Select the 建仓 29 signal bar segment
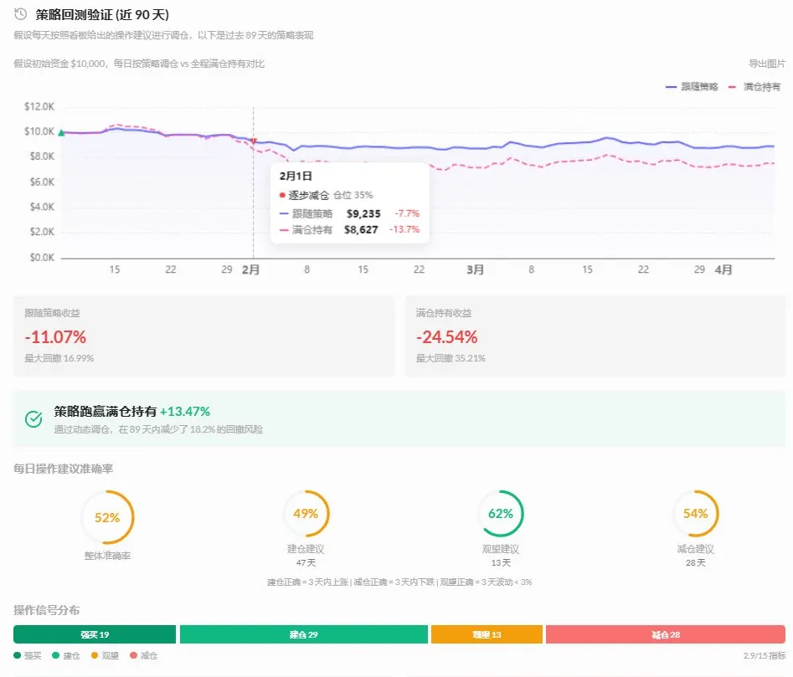This screenshot has width=793, height=677. [303, 634]
